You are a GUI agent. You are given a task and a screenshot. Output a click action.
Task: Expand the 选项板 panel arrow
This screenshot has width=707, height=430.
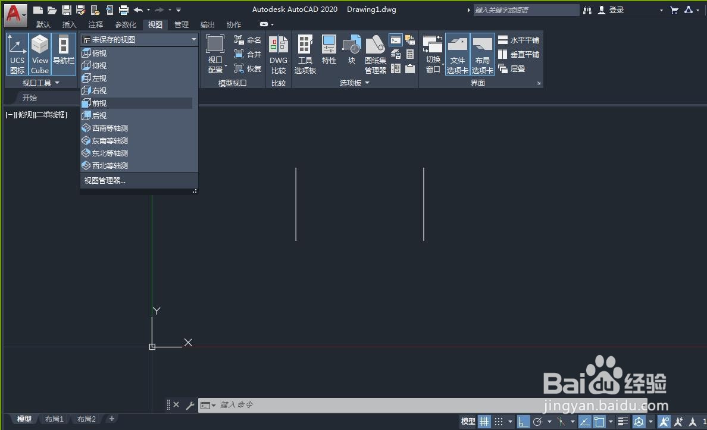[x=367, y=83]
